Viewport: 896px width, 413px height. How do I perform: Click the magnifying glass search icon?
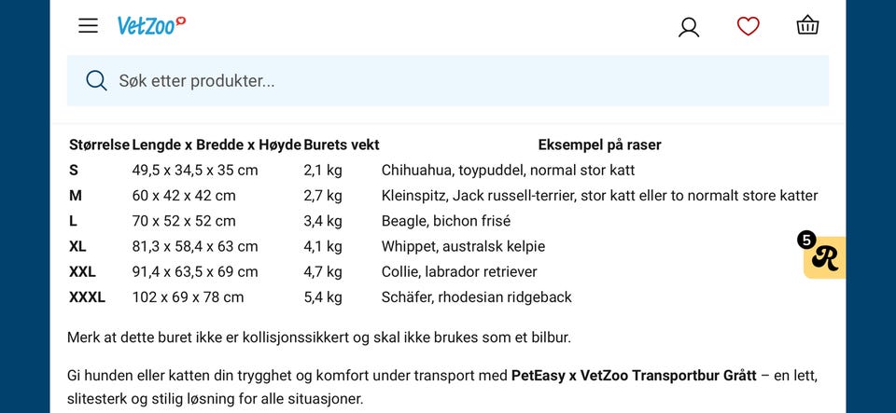96,80
